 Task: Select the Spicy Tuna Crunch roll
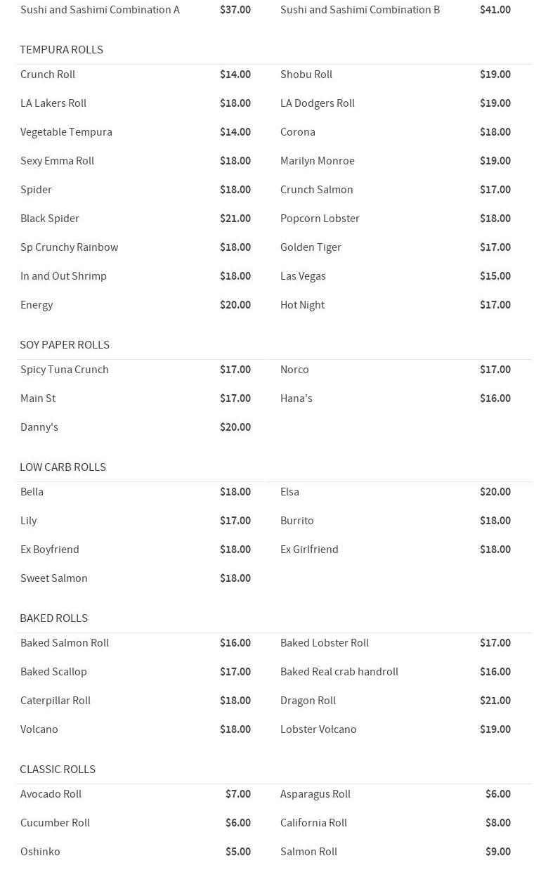tap(65, 370)
